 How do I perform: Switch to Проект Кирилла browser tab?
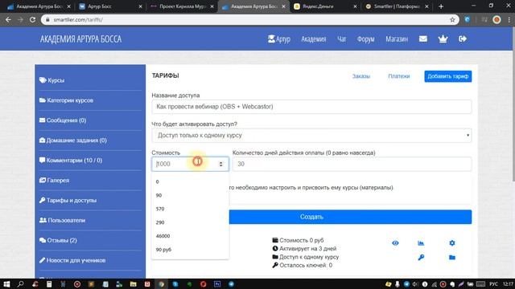tap(181, 6)
